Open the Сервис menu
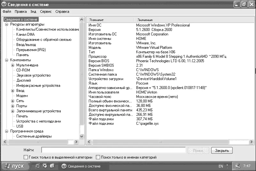The image size is (256, 171). tap(46, 11)
